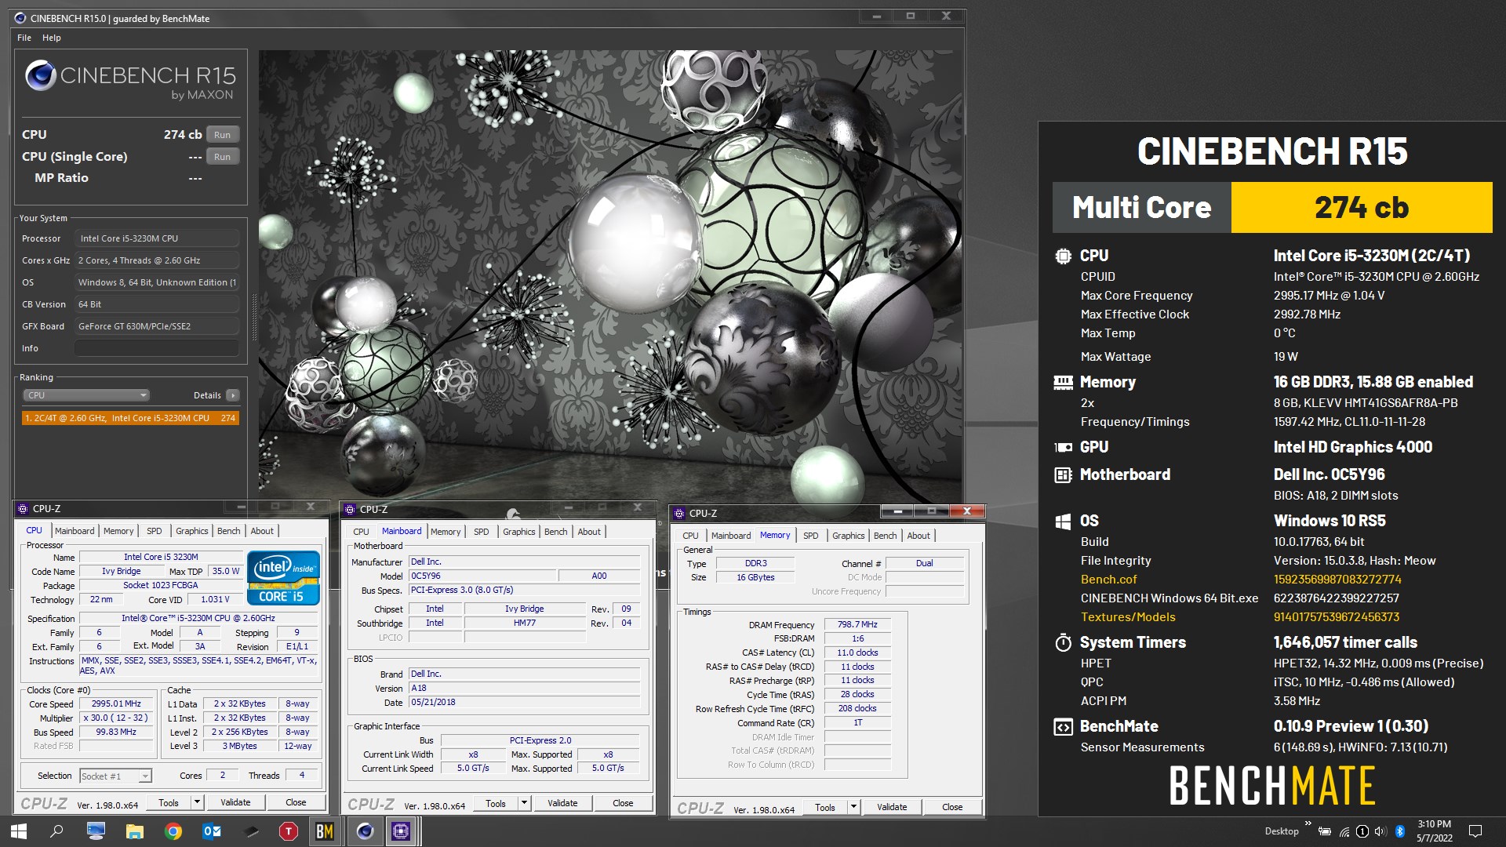Click Close in the Mainboard CPU-Z window

pyautogui.click(x=623, y=803)
